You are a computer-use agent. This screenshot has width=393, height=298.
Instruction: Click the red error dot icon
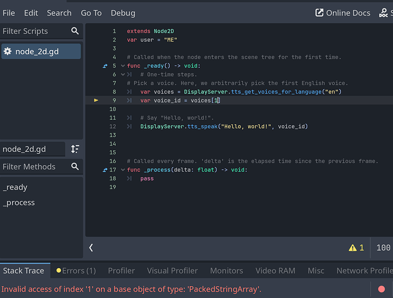[x=382, y=289]
